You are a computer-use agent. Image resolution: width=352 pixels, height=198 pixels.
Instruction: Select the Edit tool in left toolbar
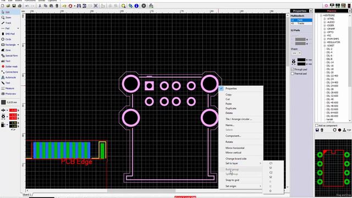click(10, 12)
